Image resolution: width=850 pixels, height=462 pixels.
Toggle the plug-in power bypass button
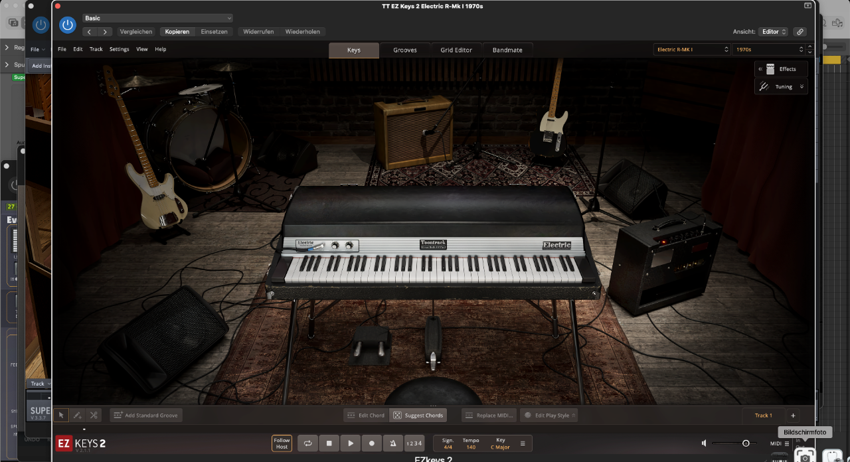[x=68, y=25]
